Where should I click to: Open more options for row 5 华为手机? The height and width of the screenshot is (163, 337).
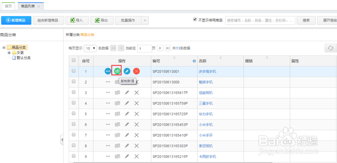click(108, 114)
